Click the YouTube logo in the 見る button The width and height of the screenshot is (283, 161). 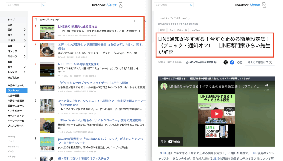[174, 141]
